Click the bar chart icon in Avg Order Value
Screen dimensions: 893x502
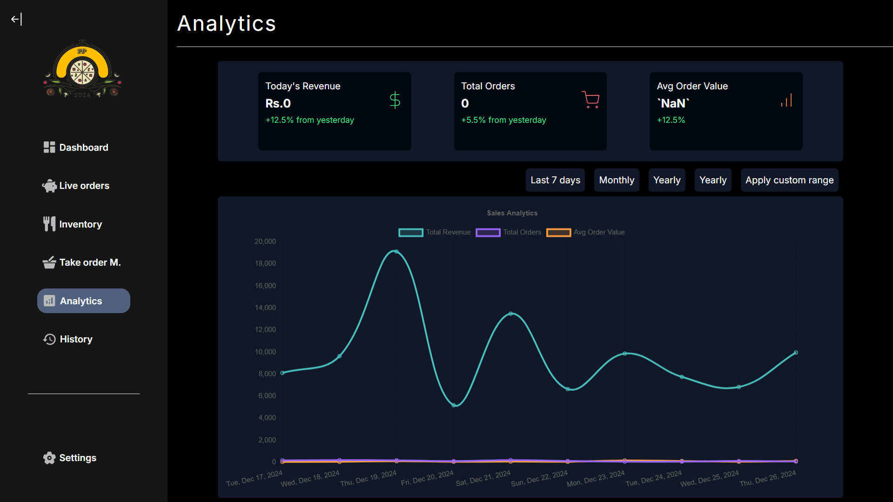coord(786,100)
